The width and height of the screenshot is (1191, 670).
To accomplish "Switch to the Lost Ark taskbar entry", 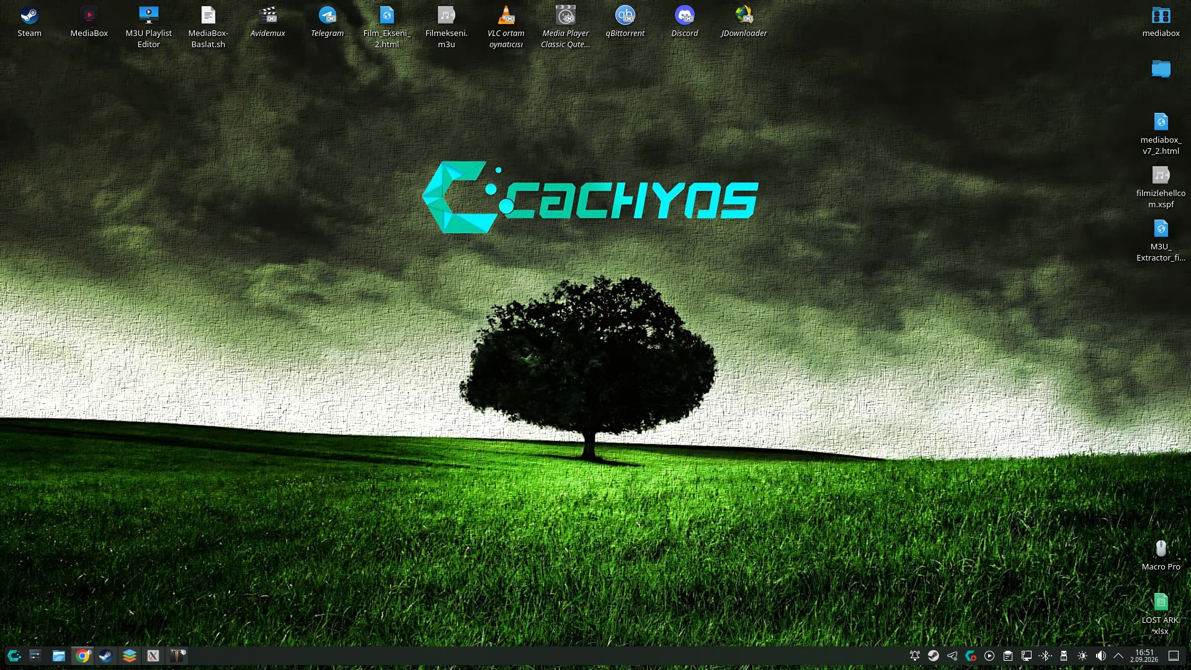I will [177, 656].
